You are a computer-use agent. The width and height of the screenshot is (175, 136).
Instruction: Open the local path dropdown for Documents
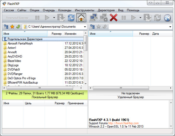pos(84,27)
